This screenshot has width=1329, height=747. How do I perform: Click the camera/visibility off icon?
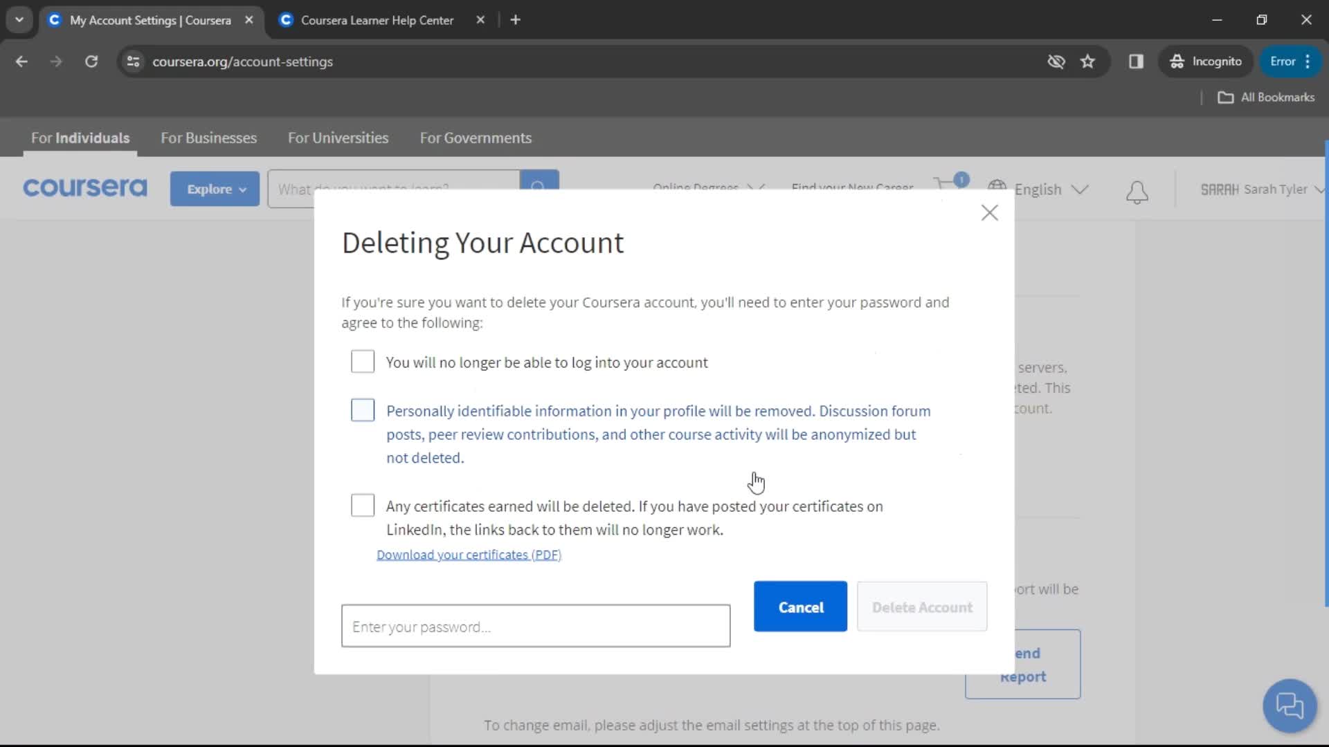[1056, 61]
